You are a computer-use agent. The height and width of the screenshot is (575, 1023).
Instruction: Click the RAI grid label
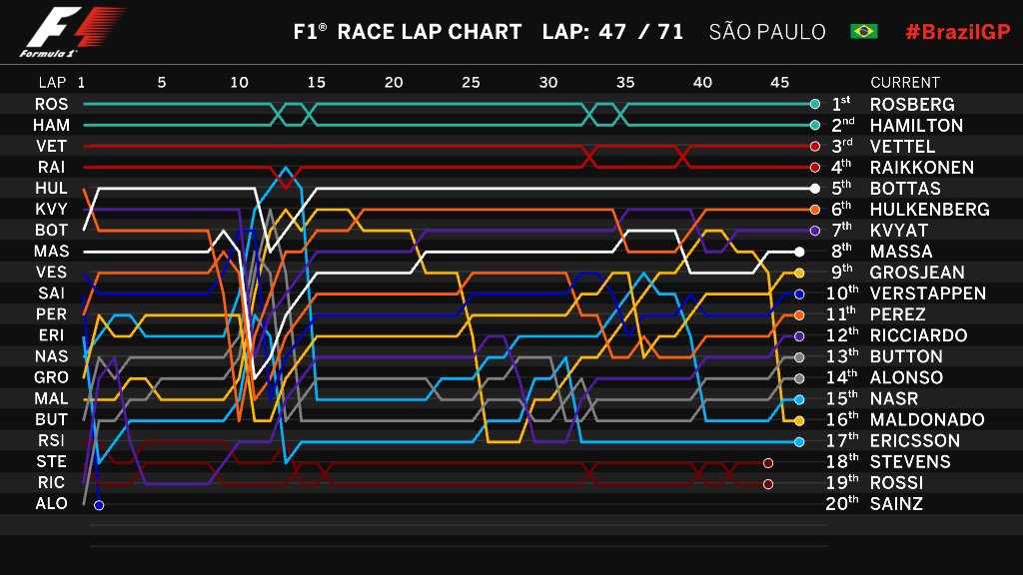[52, 167]
